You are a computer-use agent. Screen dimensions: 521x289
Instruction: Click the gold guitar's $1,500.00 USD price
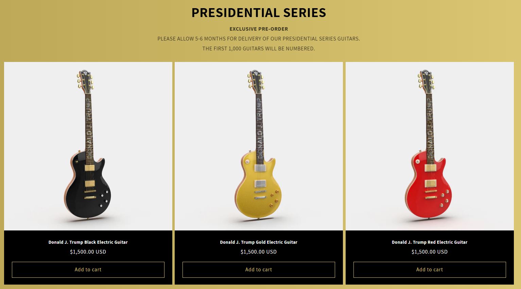pyautogui.click(x=259, y=252)
